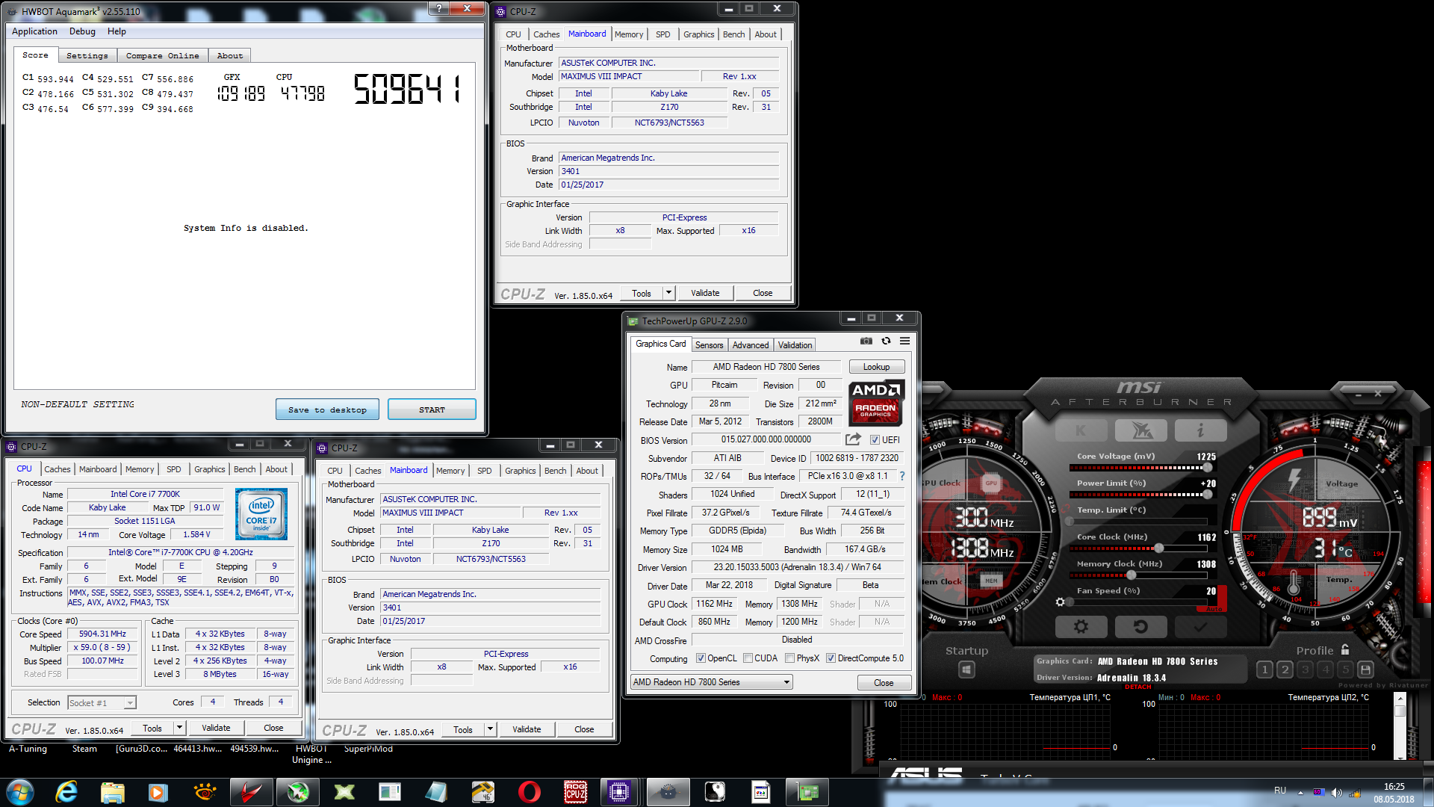Click the monitoring graph scrollbar up arrow

1400,697
